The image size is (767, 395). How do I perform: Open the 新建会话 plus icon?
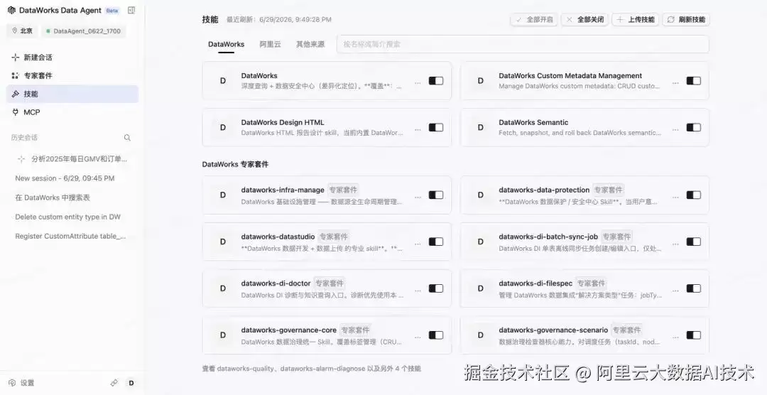pyautogui.click(x=15, y=58)
